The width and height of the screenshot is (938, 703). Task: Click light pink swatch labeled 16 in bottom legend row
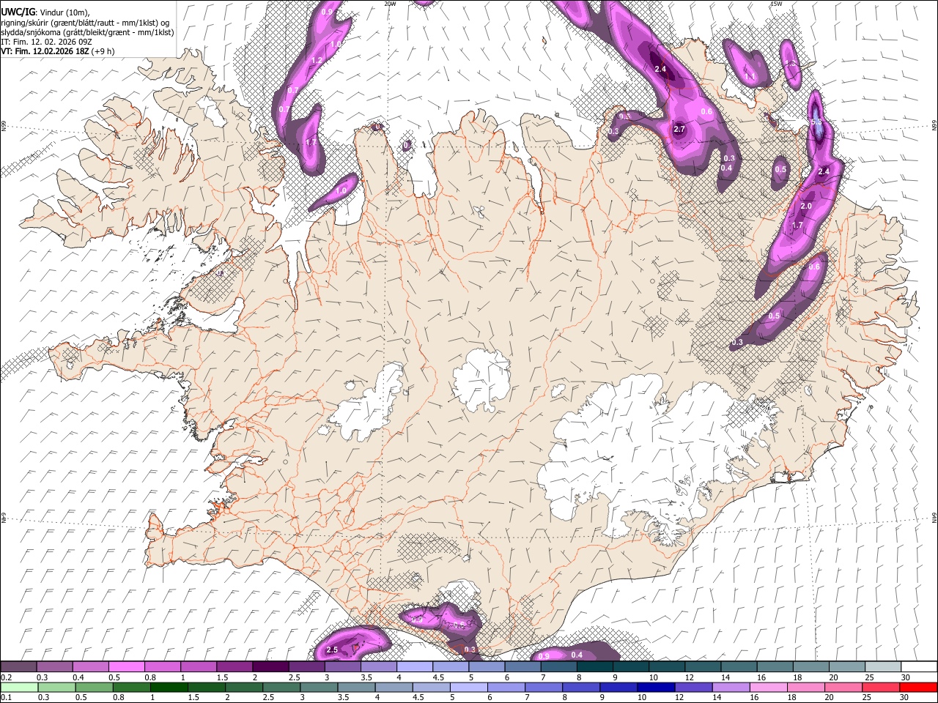pos(768,687)
